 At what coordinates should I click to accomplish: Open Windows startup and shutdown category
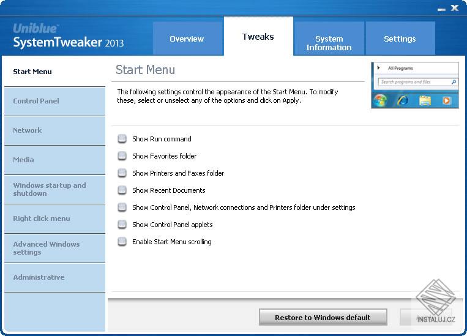pyautogui.click(x=55, y=189)
